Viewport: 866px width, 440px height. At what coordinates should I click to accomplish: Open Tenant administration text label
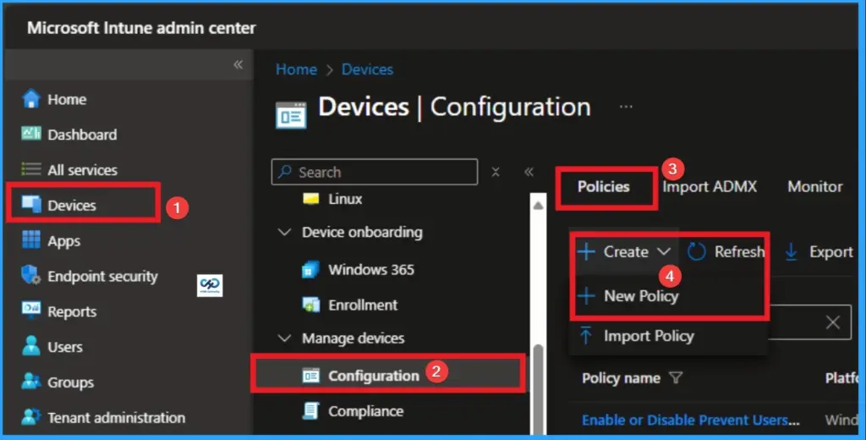[x=117, y=417]
